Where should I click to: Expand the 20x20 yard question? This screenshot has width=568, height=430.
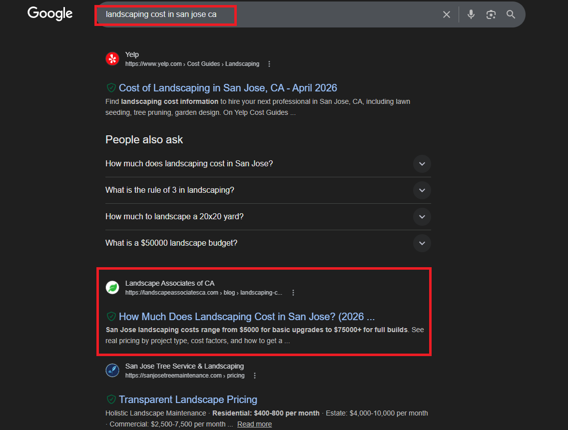tap(268, 217)
